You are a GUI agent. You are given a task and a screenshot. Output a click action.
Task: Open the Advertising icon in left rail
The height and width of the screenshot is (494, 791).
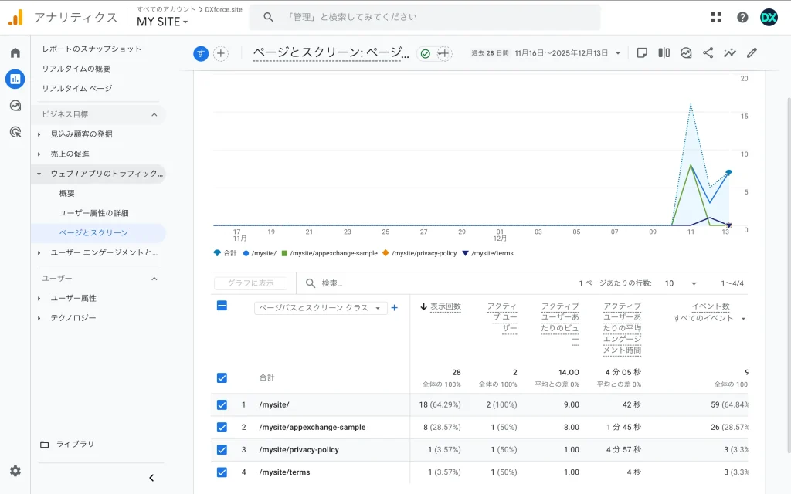pos(15,132)
